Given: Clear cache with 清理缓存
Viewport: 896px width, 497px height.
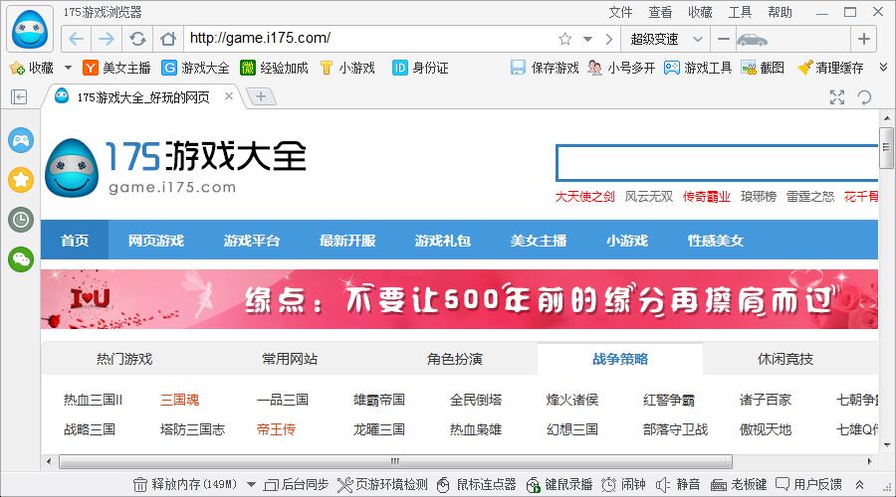Looking at the screenshot, I should click(830, 68).
